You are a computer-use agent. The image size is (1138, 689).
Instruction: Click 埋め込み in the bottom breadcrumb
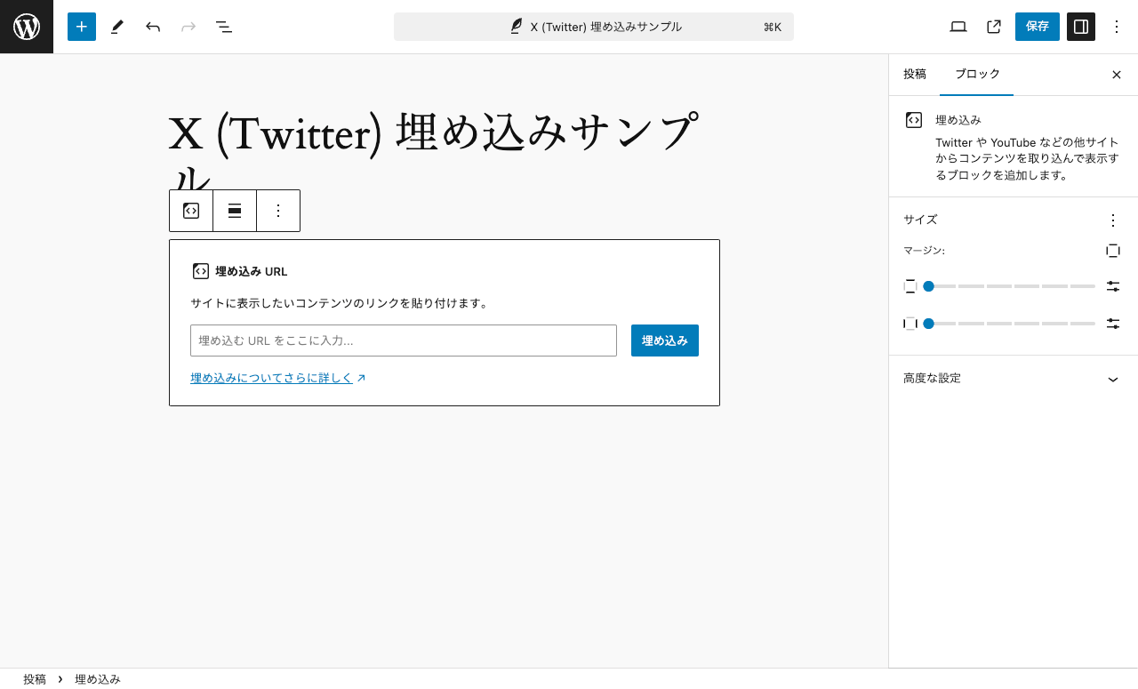click(98, 679)
